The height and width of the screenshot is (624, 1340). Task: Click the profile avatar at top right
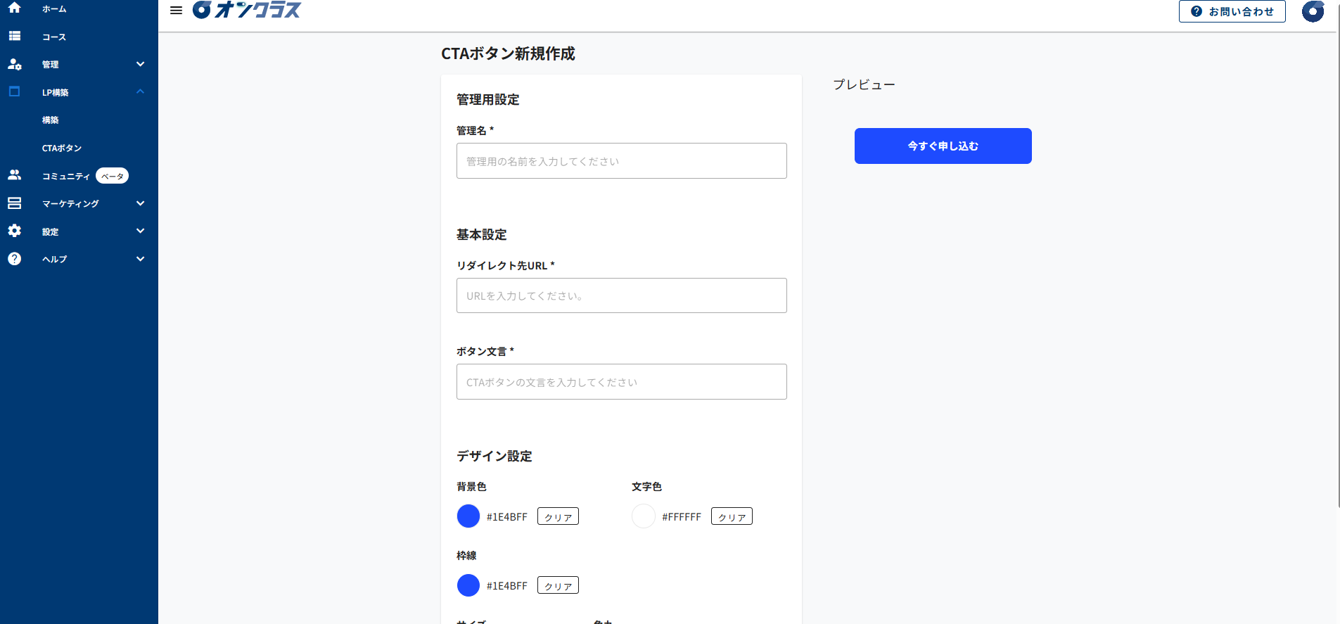pos(1313,11)
